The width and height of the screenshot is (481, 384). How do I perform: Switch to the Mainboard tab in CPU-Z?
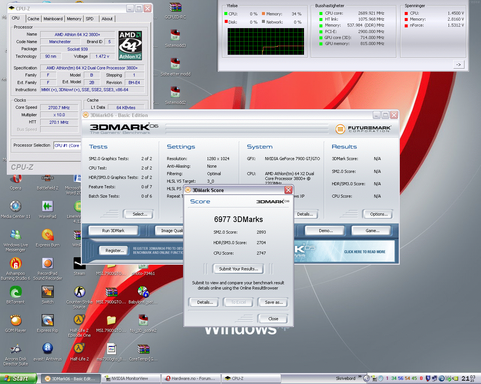[53, 19]
